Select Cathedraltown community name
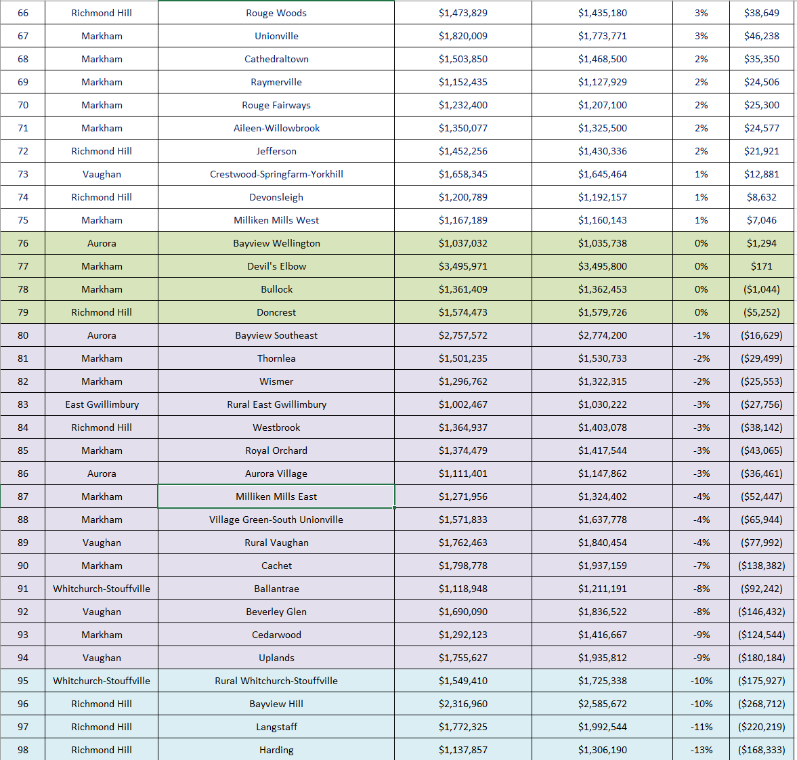 pos(276,59)
